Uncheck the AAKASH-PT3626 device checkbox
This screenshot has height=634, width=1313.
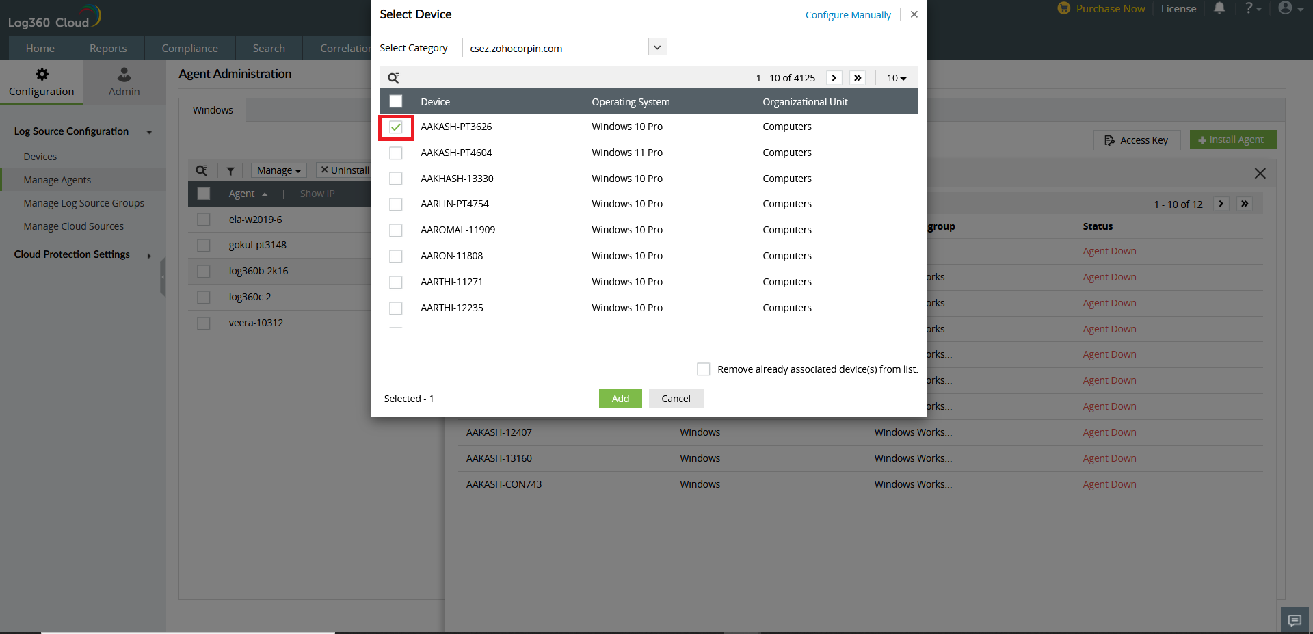pyautogui.click(x=396, y=127)
